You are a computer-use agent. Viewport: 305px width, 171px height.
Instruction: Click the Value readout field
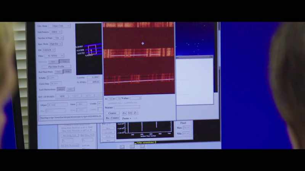pos(136,98)
